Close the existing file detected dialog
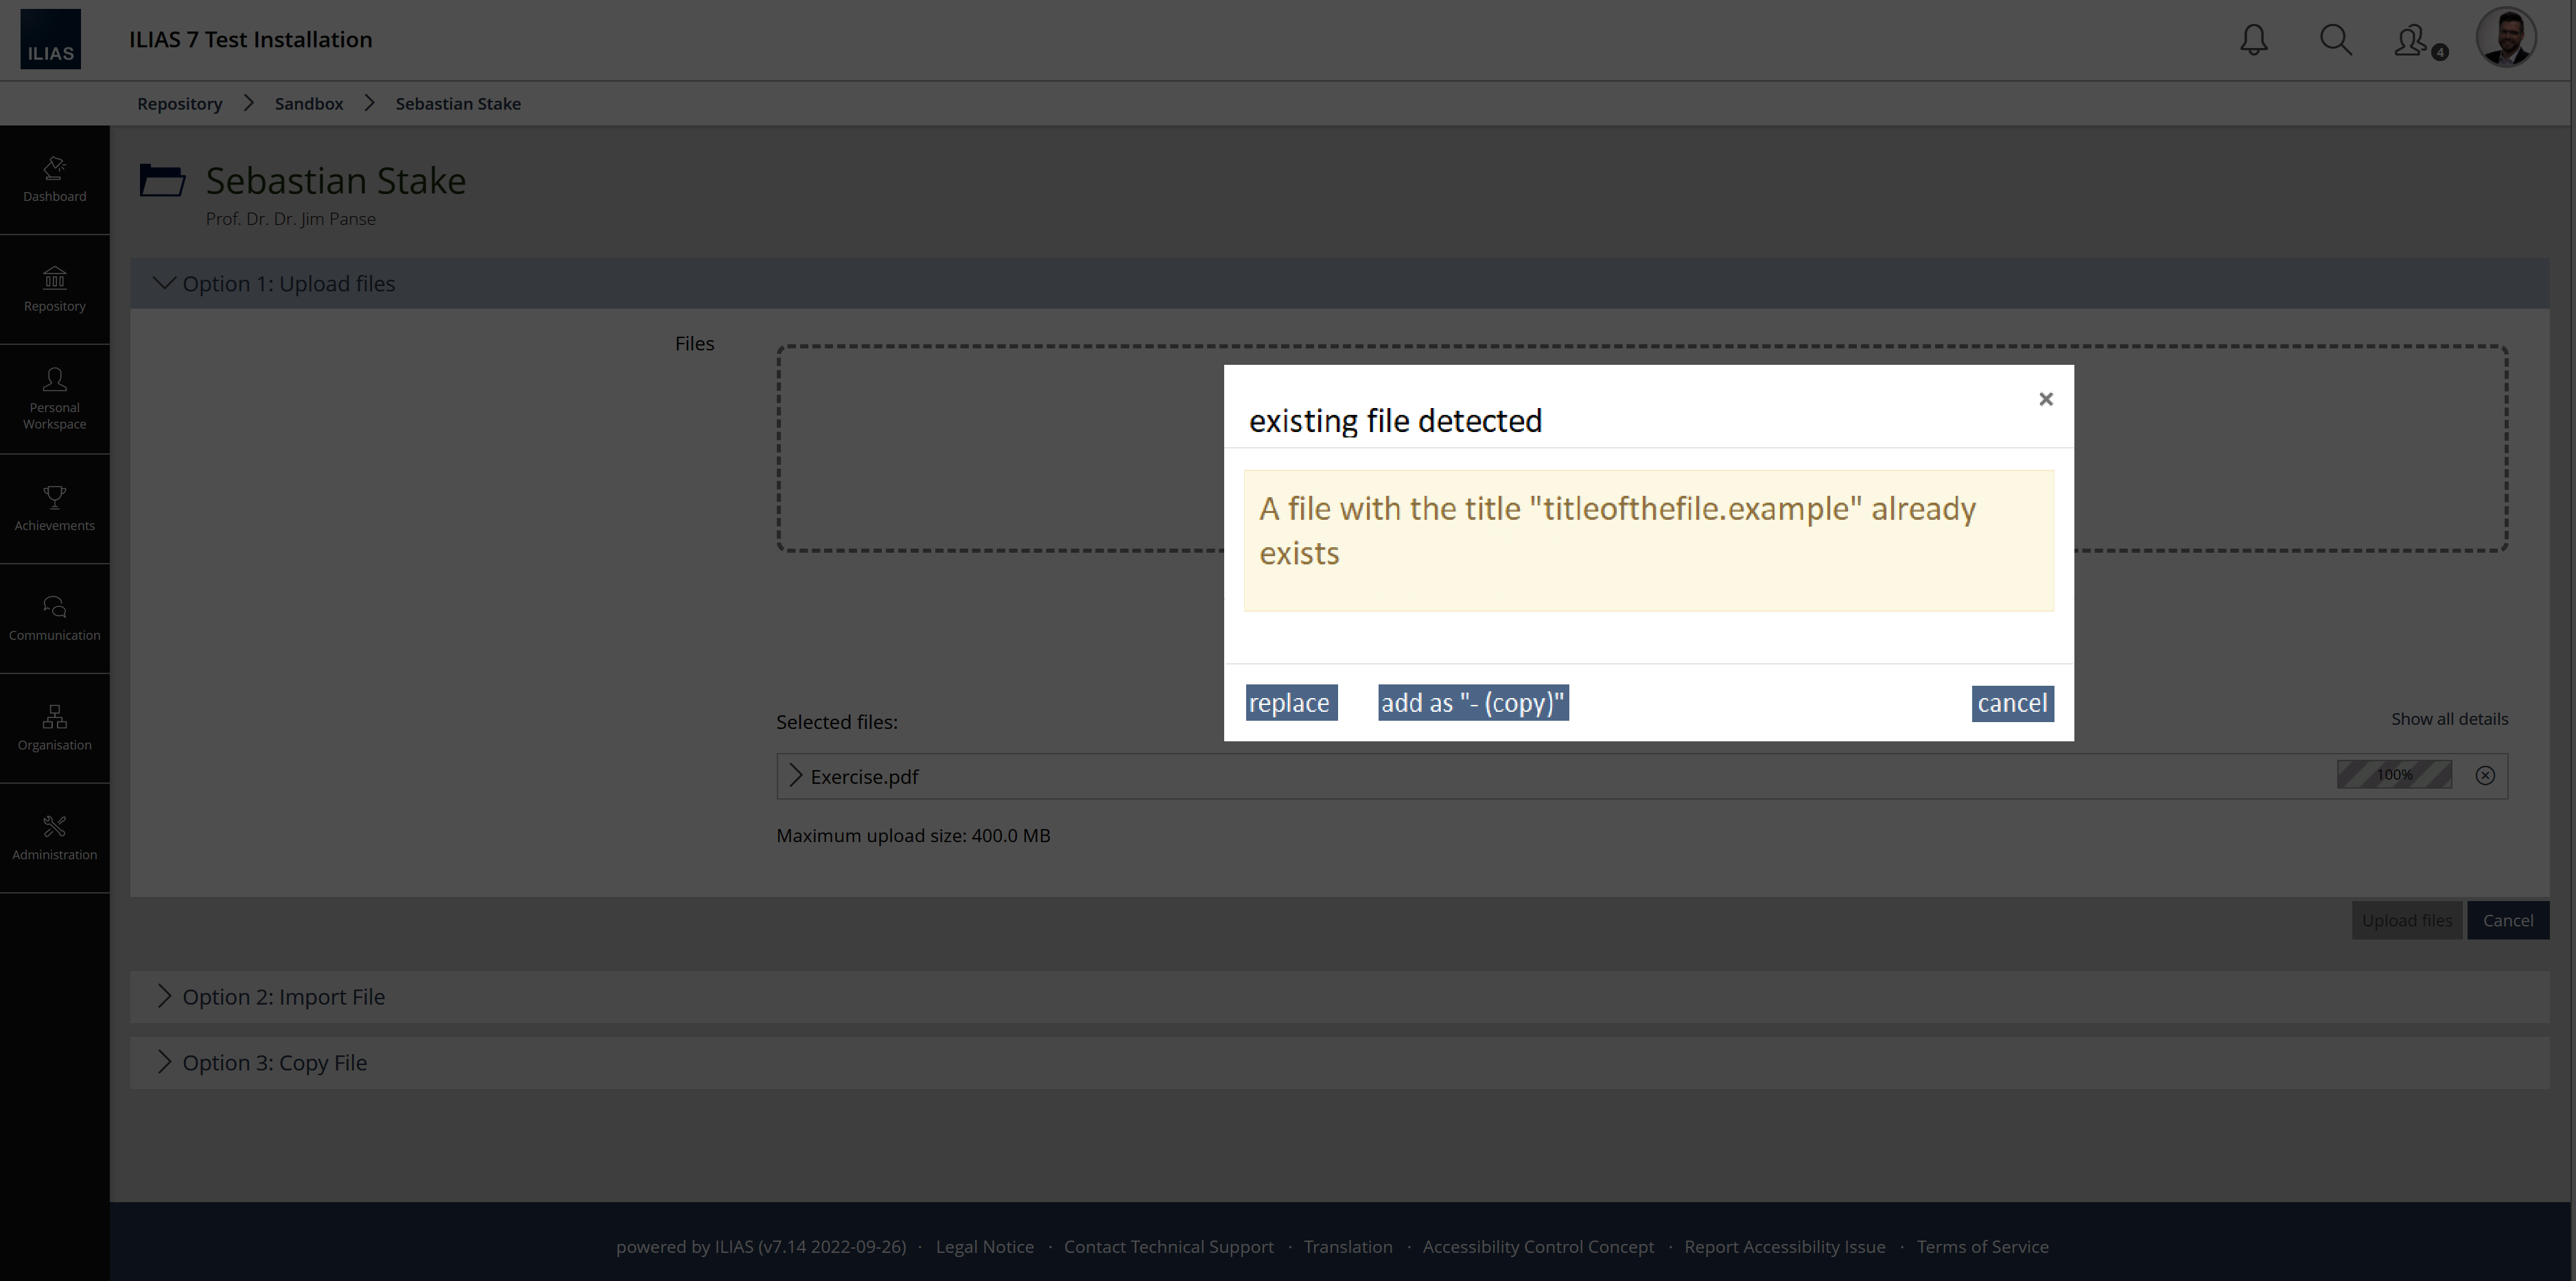 [x=2045, y=400]
